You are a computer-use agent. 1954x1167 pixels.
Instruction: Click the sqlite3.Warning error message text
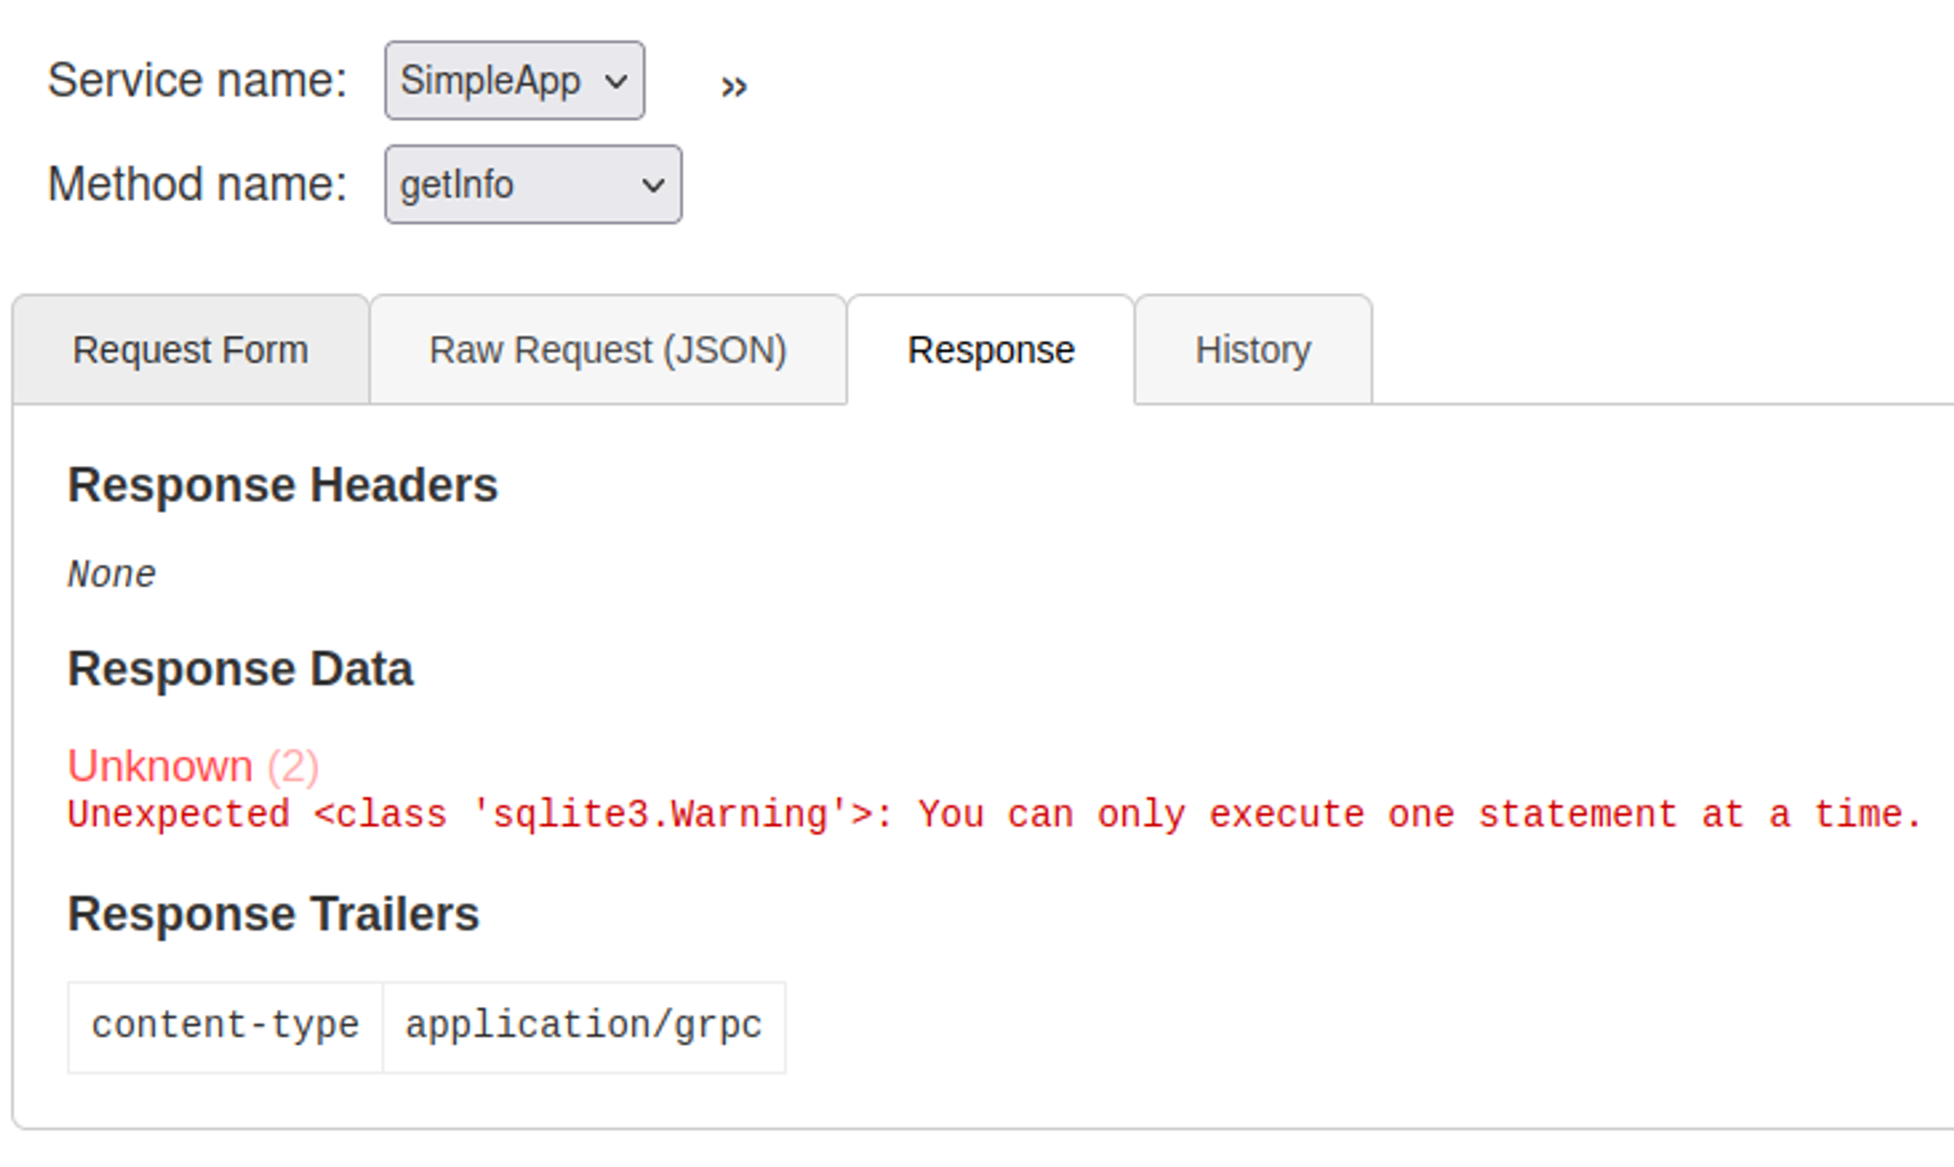[995, 814]
